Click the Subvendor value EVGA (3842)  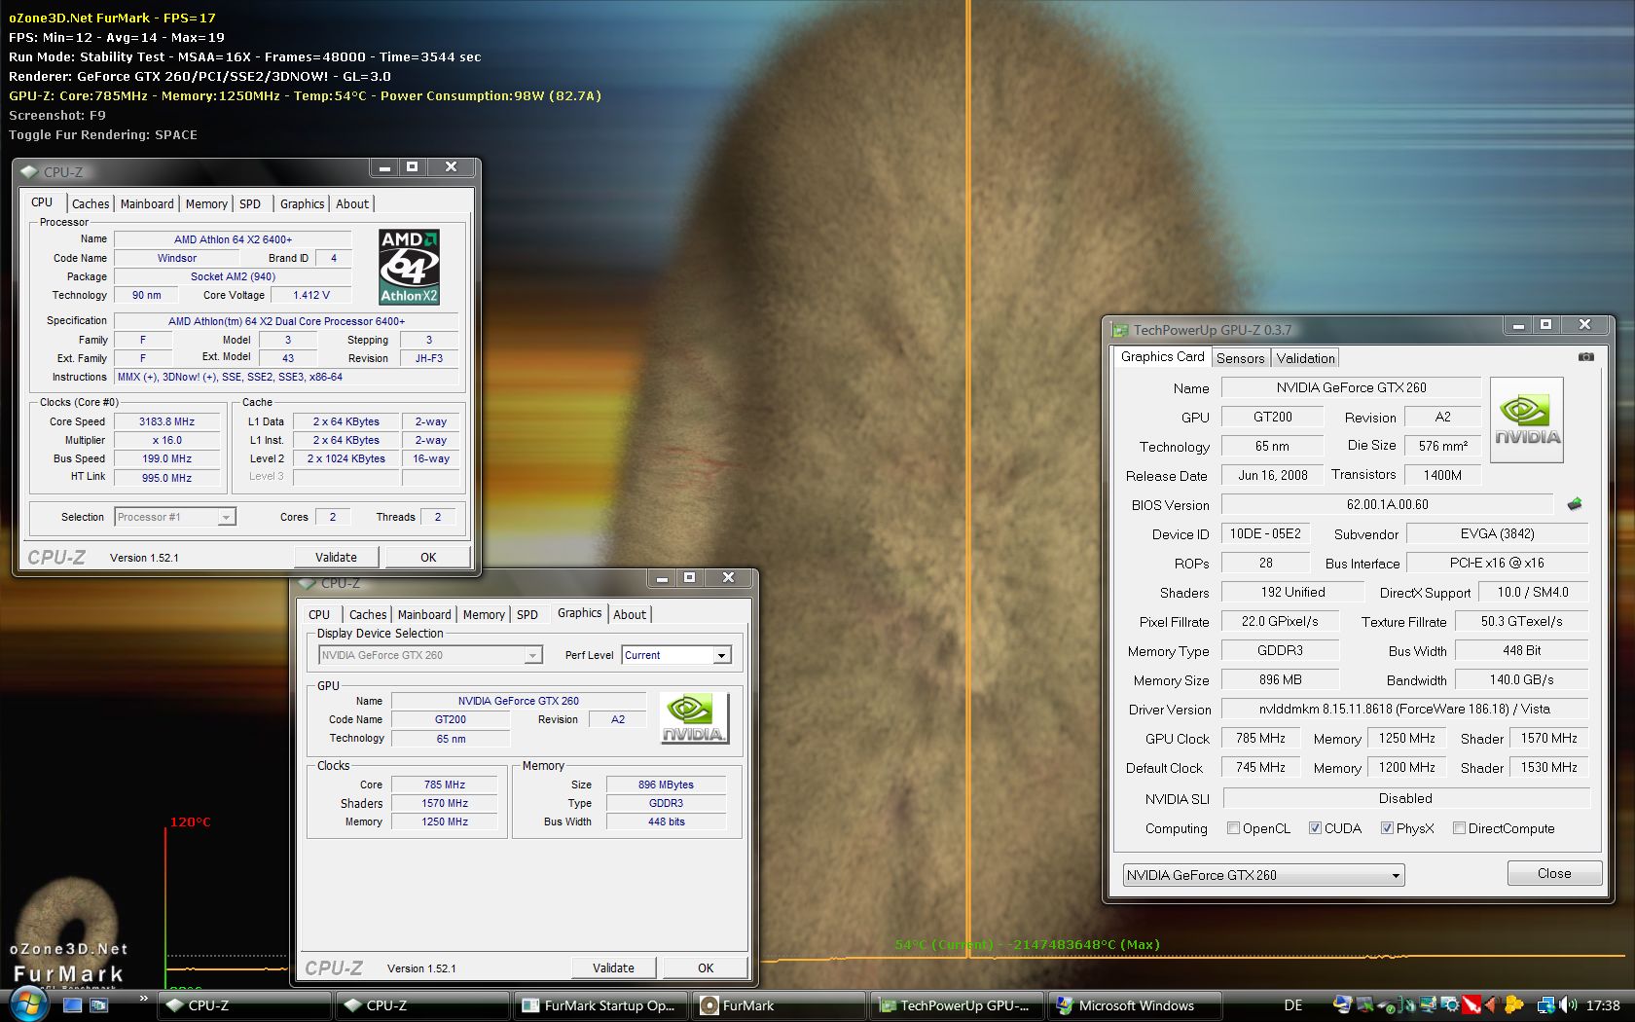pos(1497,533)
